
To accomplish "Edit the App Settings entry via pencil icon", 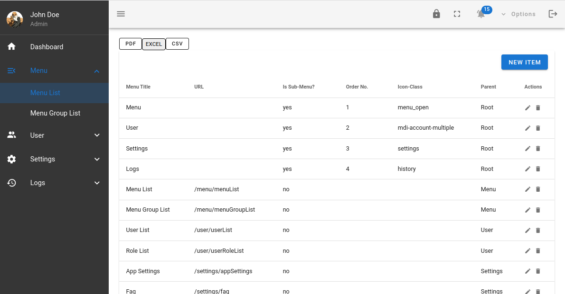I will (527, 271).
